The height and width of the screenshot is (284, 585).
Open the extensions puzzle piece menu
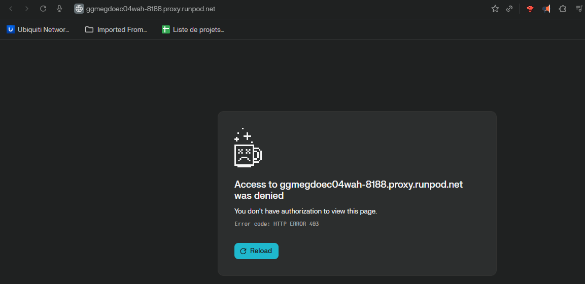tap(562, 9)
